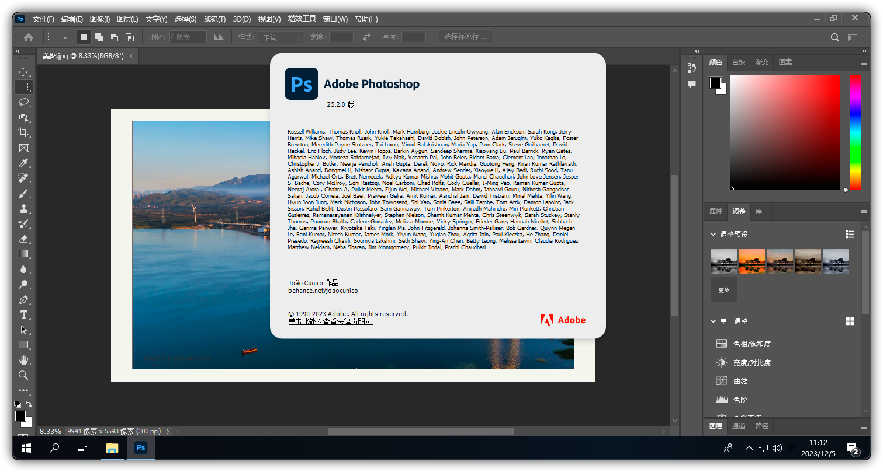This screenshot has width=883, height=472.
Task: Click the 选择并遮住 button
Action: [x=465, y=37]
